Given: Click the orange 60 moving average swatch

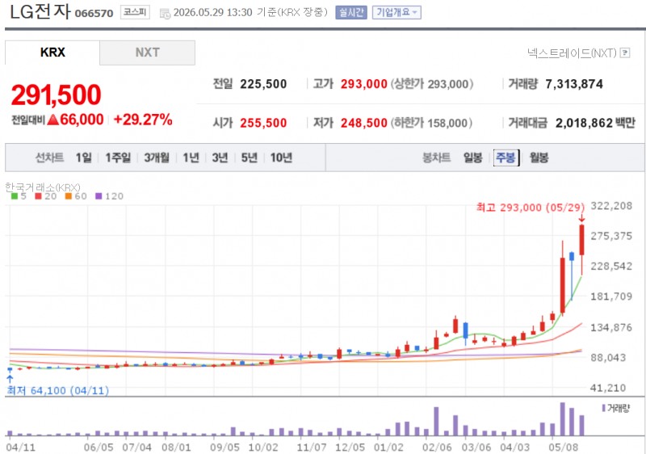Looking at the screenshot, I should point(69,196).
